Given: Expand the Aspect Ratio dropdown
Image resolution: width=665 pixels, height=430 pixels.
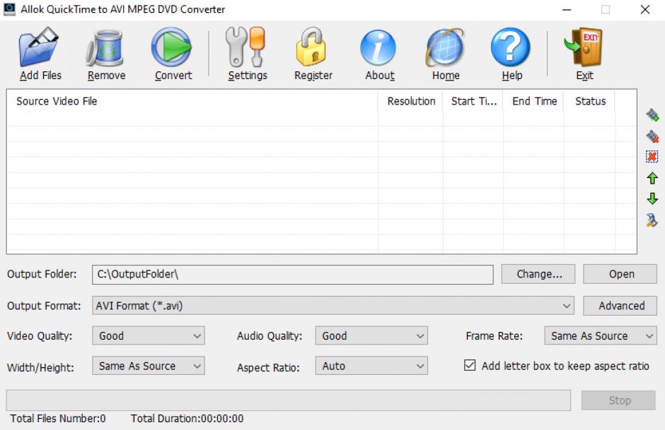Looking at the screenshot, I should [420, 366].
